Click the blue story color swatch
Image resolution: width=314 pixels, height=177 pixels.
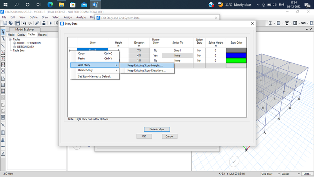pos(236,55)
